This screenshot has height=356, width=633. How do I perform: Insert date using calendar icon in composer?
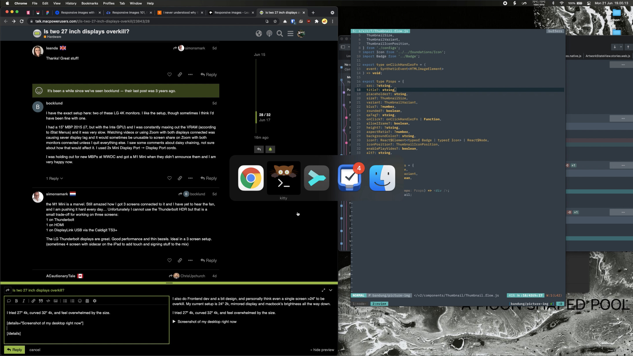coord(87,301)
